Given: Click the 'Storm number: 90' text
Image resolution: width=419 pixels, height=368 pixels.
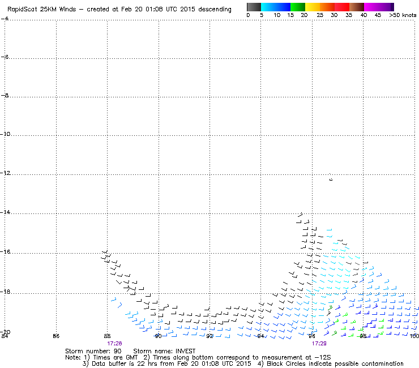Looking at the screenshot, I should (93, 351).
